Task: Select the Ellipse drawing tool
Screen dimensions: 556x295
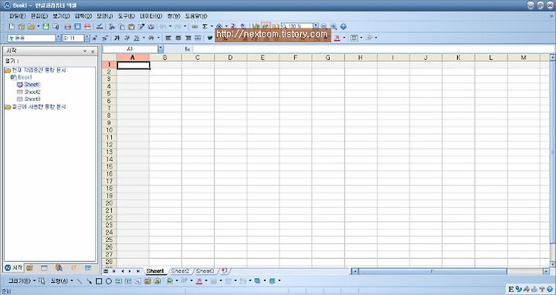Action: click(x=109, y=281)
